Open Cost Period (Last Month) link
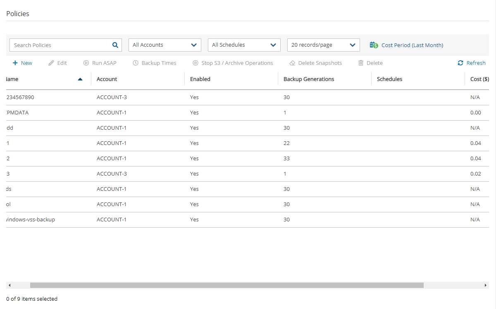 coord(412,45)
